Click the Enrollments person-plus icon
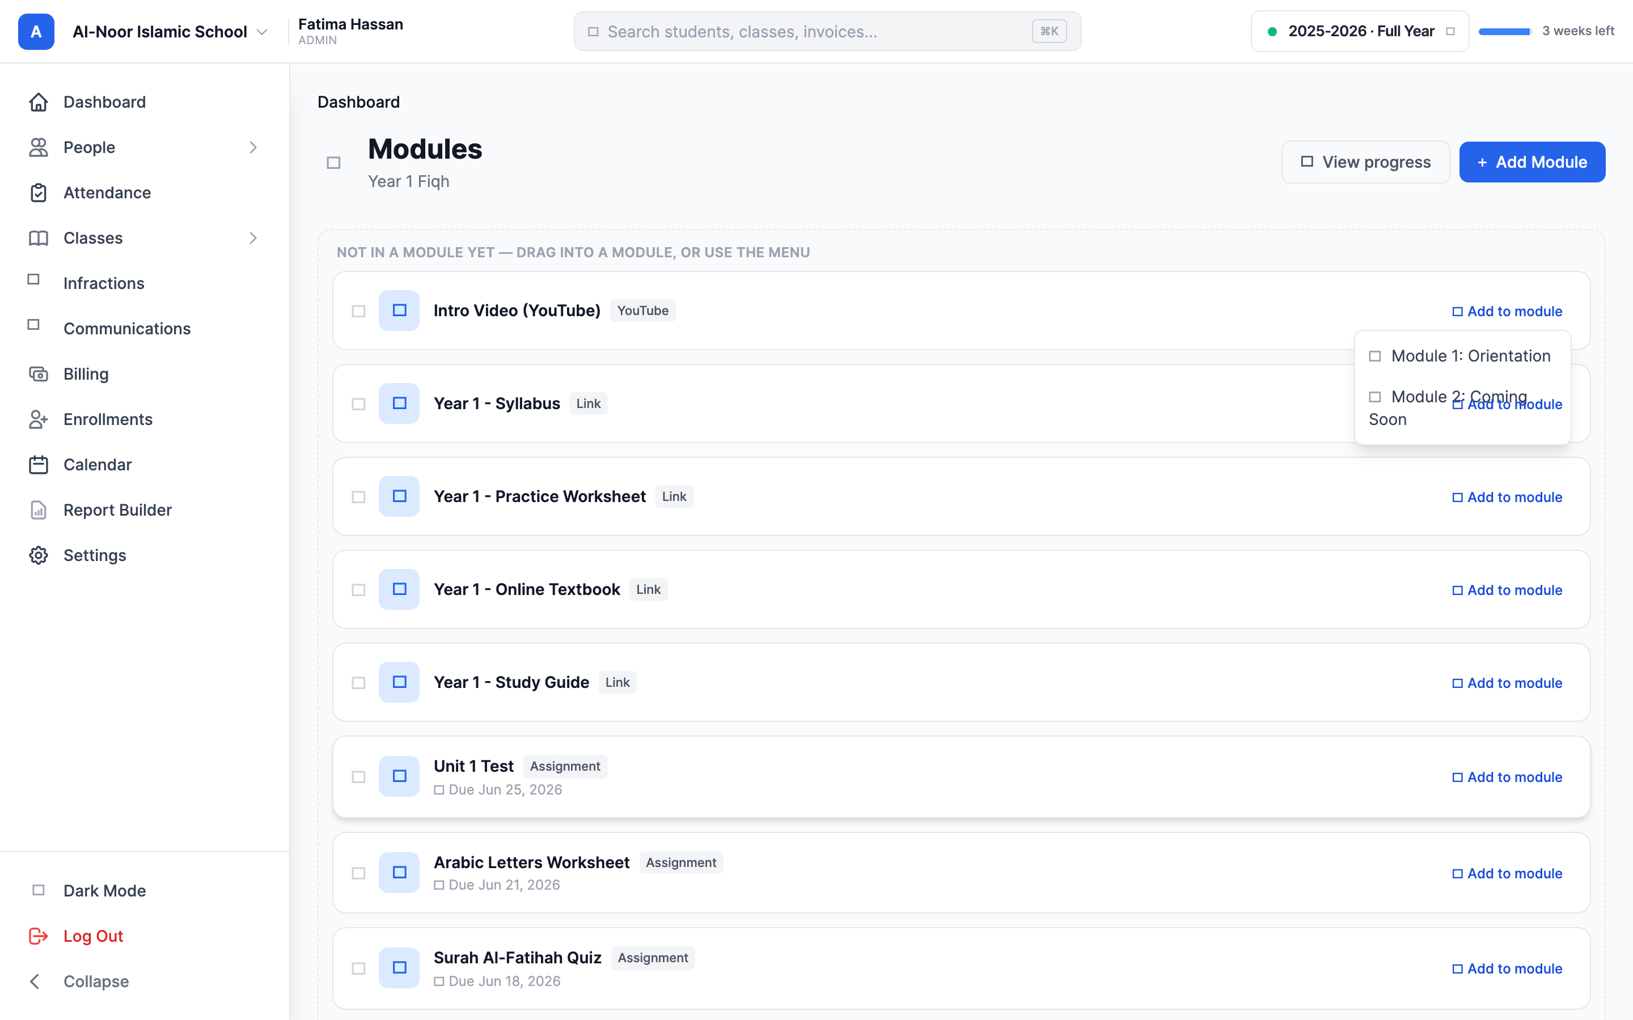 click(39, 419)
